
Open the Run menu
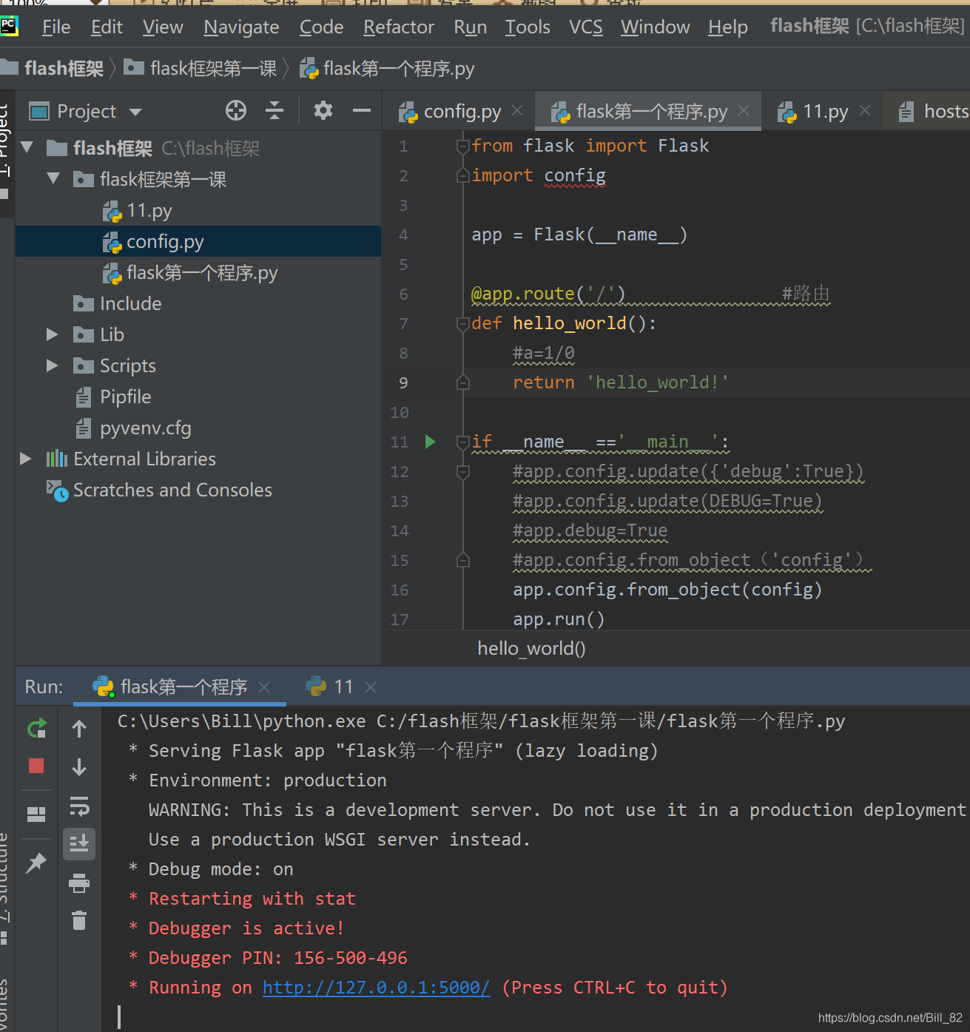point(471,27)
